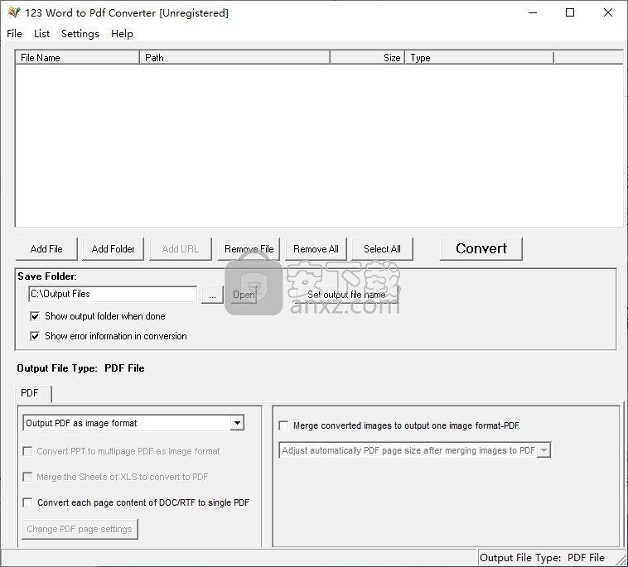Sort list by Path column header
The width and height of the screenshot is (628, 567).
click(x=234, y=58)
